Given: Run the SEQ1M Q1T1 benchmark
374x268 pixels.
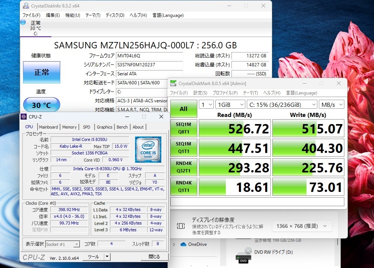Looking at the screenshot, I should tap(184, 148).
